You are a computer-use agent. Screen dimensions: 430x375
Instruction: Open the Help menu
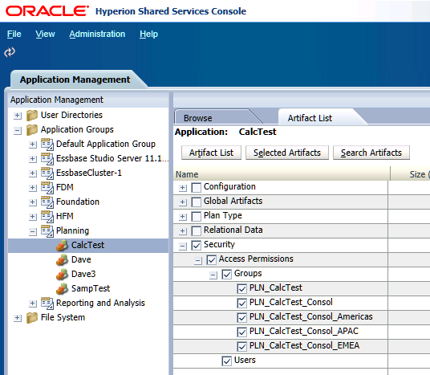click(148, 34)
